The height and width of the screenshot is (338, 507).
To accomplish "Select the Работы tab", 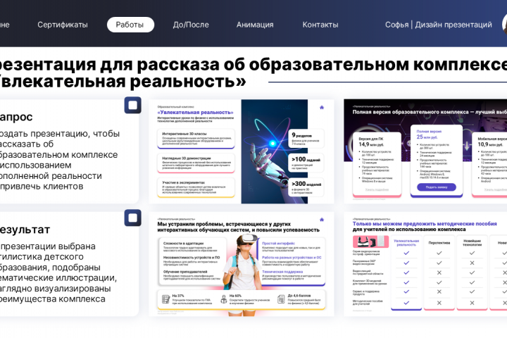I will click(130, 25).
